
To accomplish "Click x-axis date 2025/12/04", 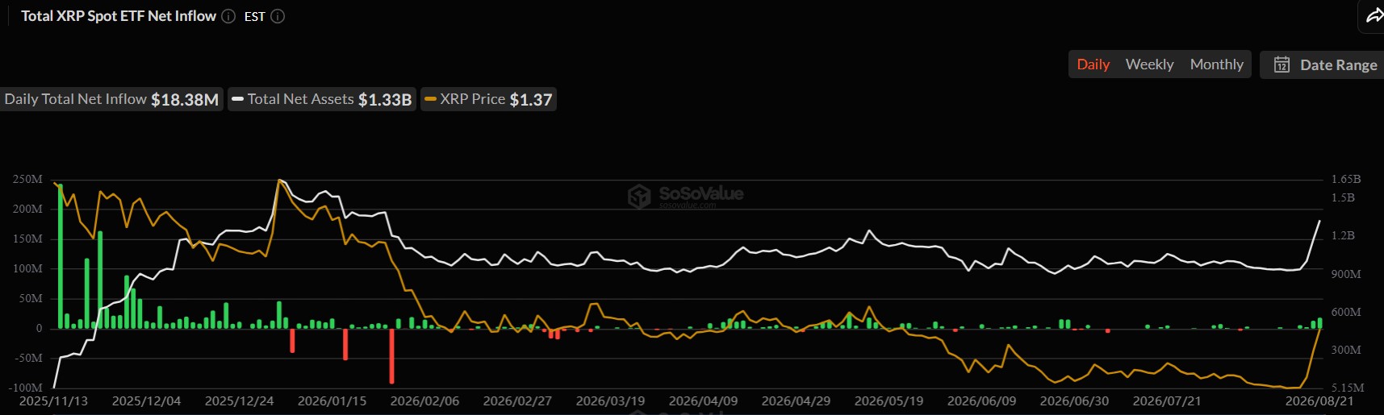I will [146, 400].
